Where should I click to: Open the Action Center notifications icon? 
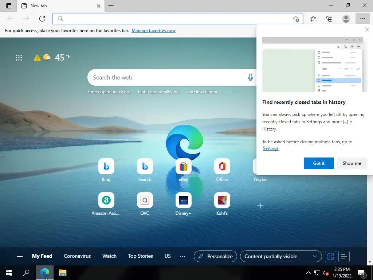point(361,273)
